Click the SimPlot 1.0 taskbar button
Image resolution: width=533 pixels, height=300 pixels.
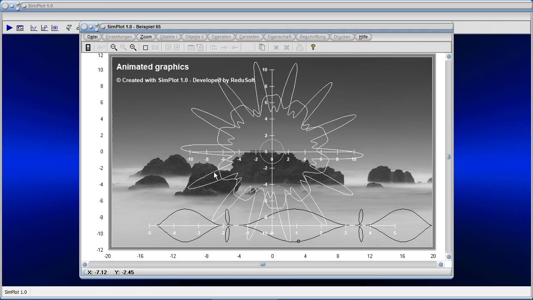click(x=16, y=292)
